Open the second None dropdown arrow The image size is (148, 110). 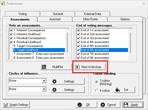pyautogui.click(x=44, y=89)
